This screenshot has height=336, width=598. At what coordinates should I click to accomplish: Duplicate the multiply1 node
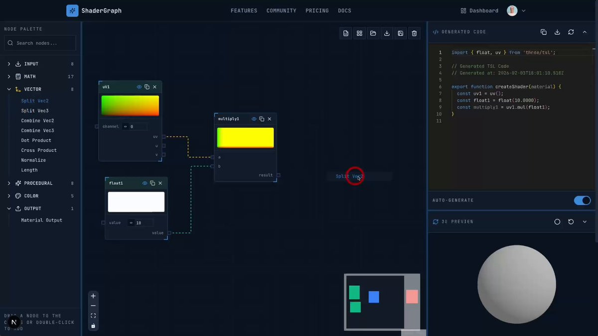[x=262, y=119]
